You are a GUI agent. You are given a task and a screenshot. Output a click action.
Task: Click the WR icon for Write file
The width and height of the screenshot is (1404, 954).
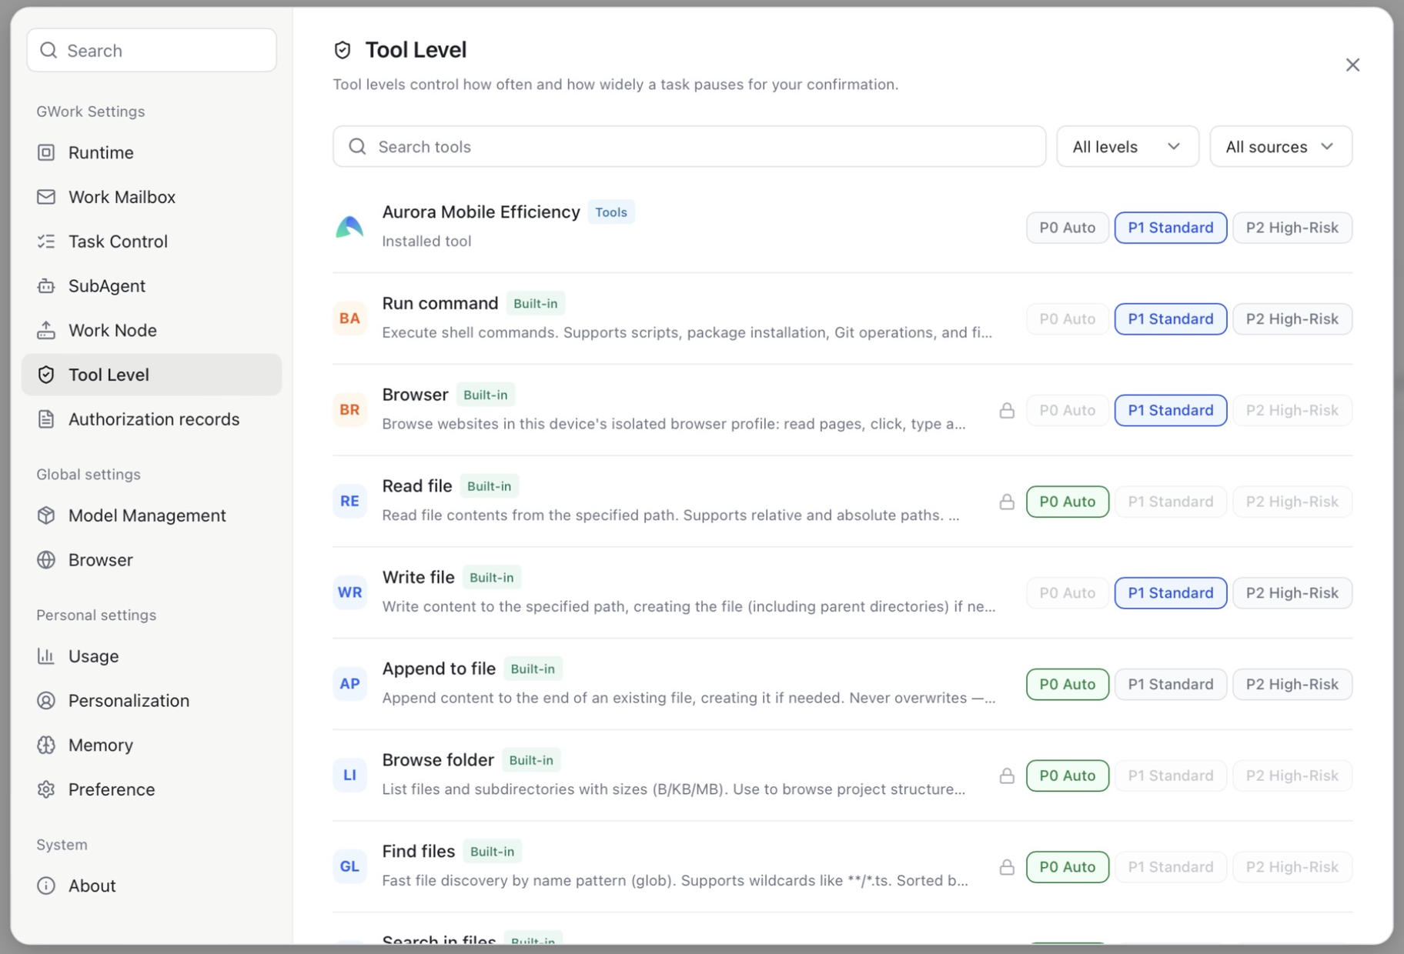[x=349, y=592]
